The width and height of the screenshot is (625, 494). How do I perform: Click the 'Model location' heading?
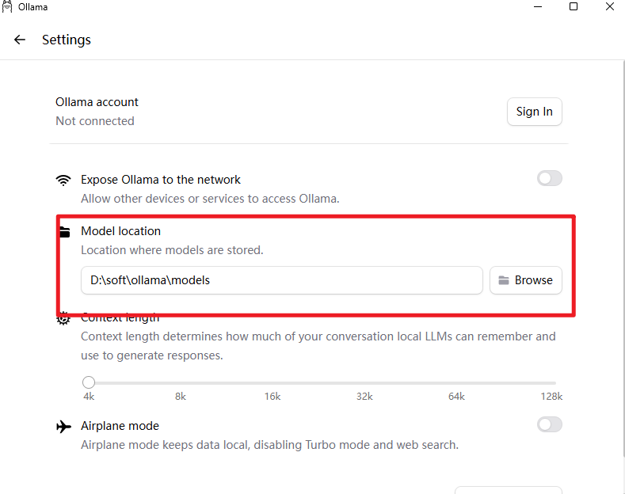pyautogui.click(x=120, y=231)
